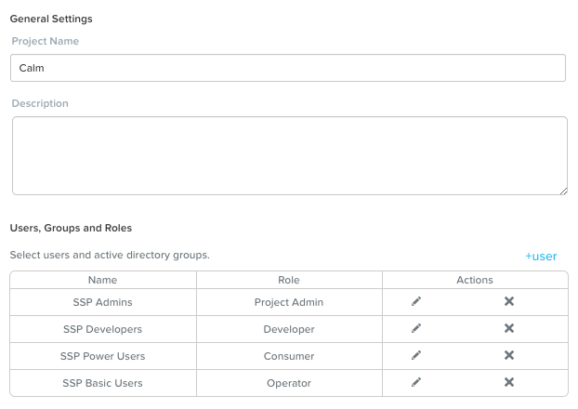
Task: Delete the SSP Basic Users row
Action: 509,382
